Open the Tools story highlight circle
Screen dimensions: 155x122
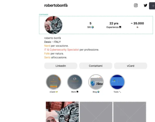(117, 82)
